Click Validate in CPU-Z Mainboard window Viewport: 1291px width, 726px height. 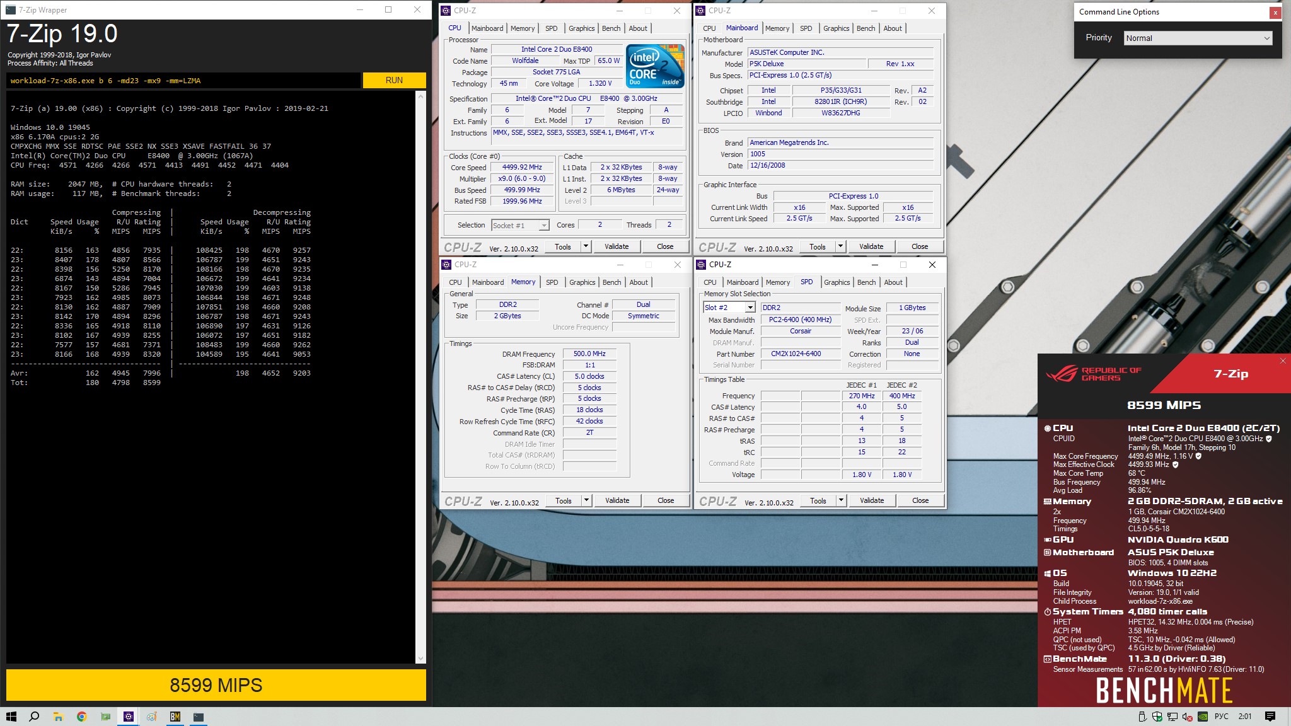[x=871, y=246]
